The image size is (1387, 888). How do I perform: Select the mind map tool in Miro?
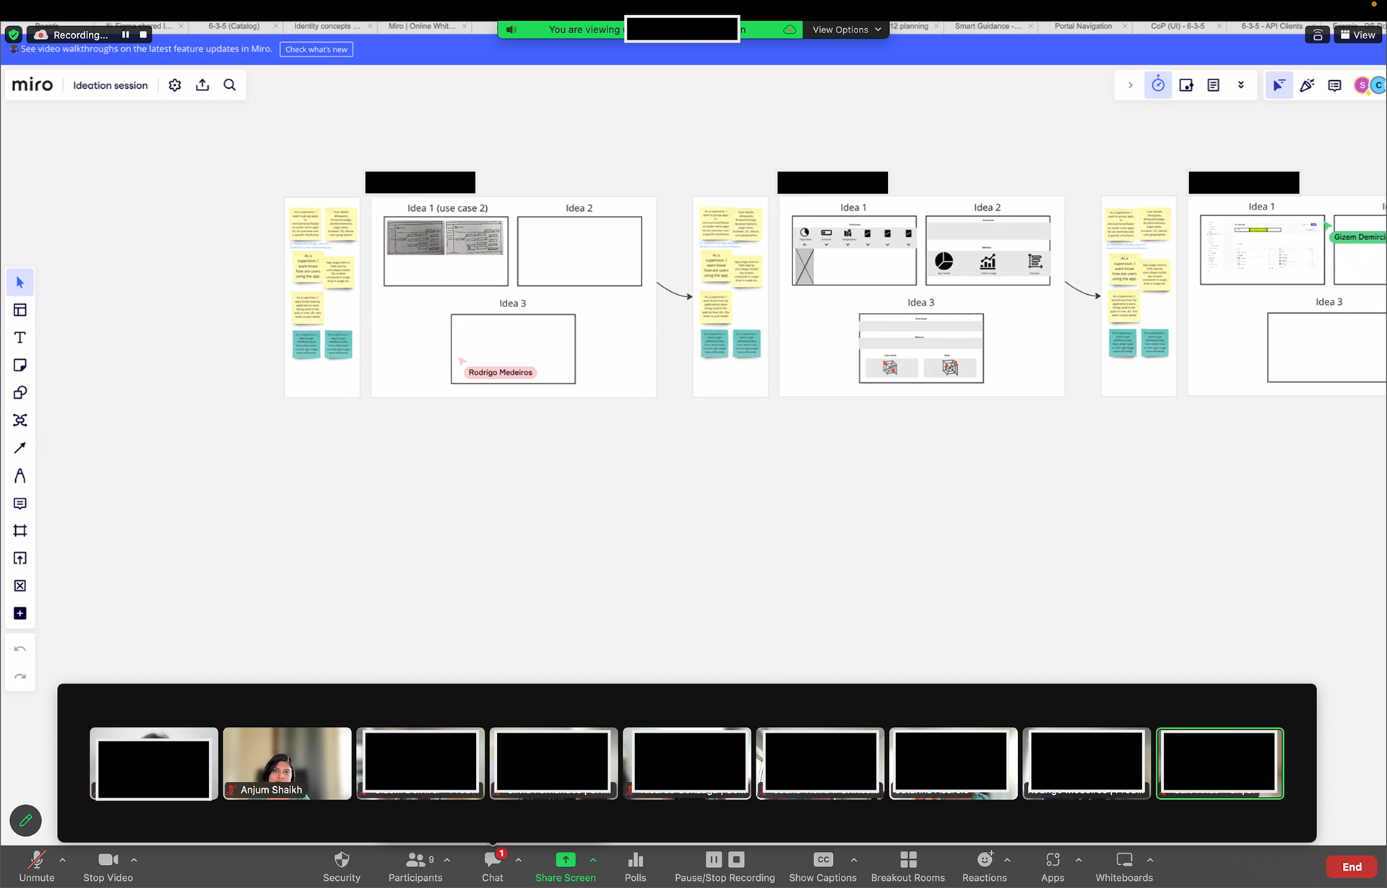20,421
